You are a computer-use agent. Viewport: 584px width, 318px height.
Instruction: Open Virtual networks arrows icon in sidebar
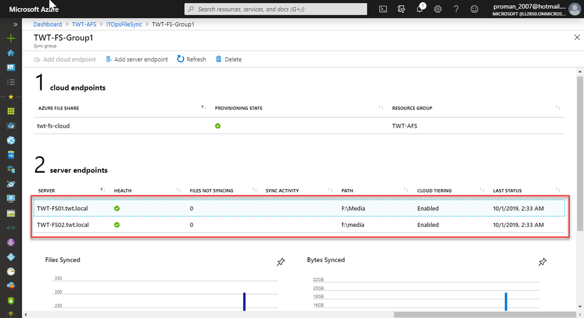click(x=11, y=228)
